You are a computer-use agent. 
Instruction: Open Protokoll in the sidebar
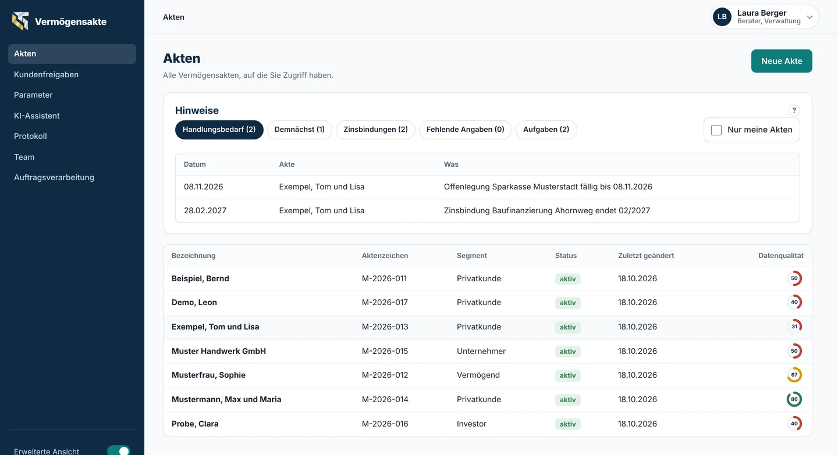[72, 136]
